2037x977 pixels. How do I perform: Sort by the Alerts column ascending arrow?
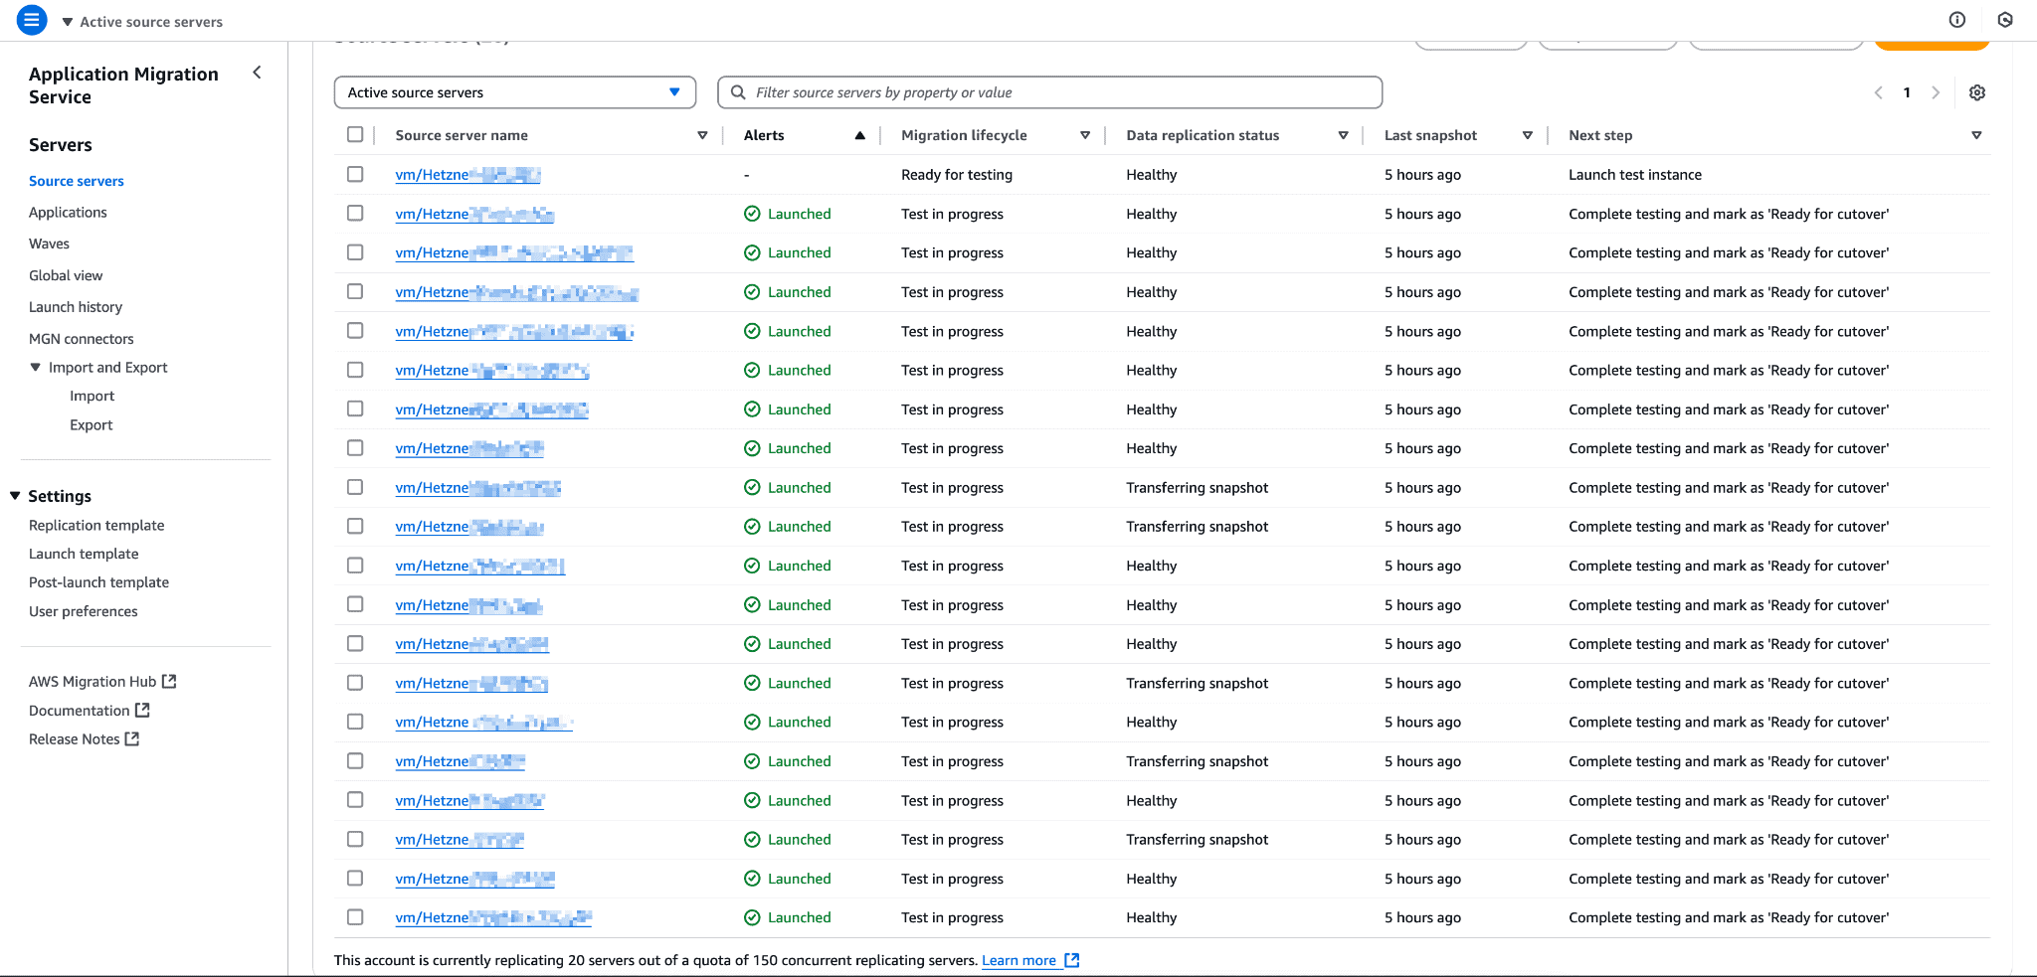[859, 135]
